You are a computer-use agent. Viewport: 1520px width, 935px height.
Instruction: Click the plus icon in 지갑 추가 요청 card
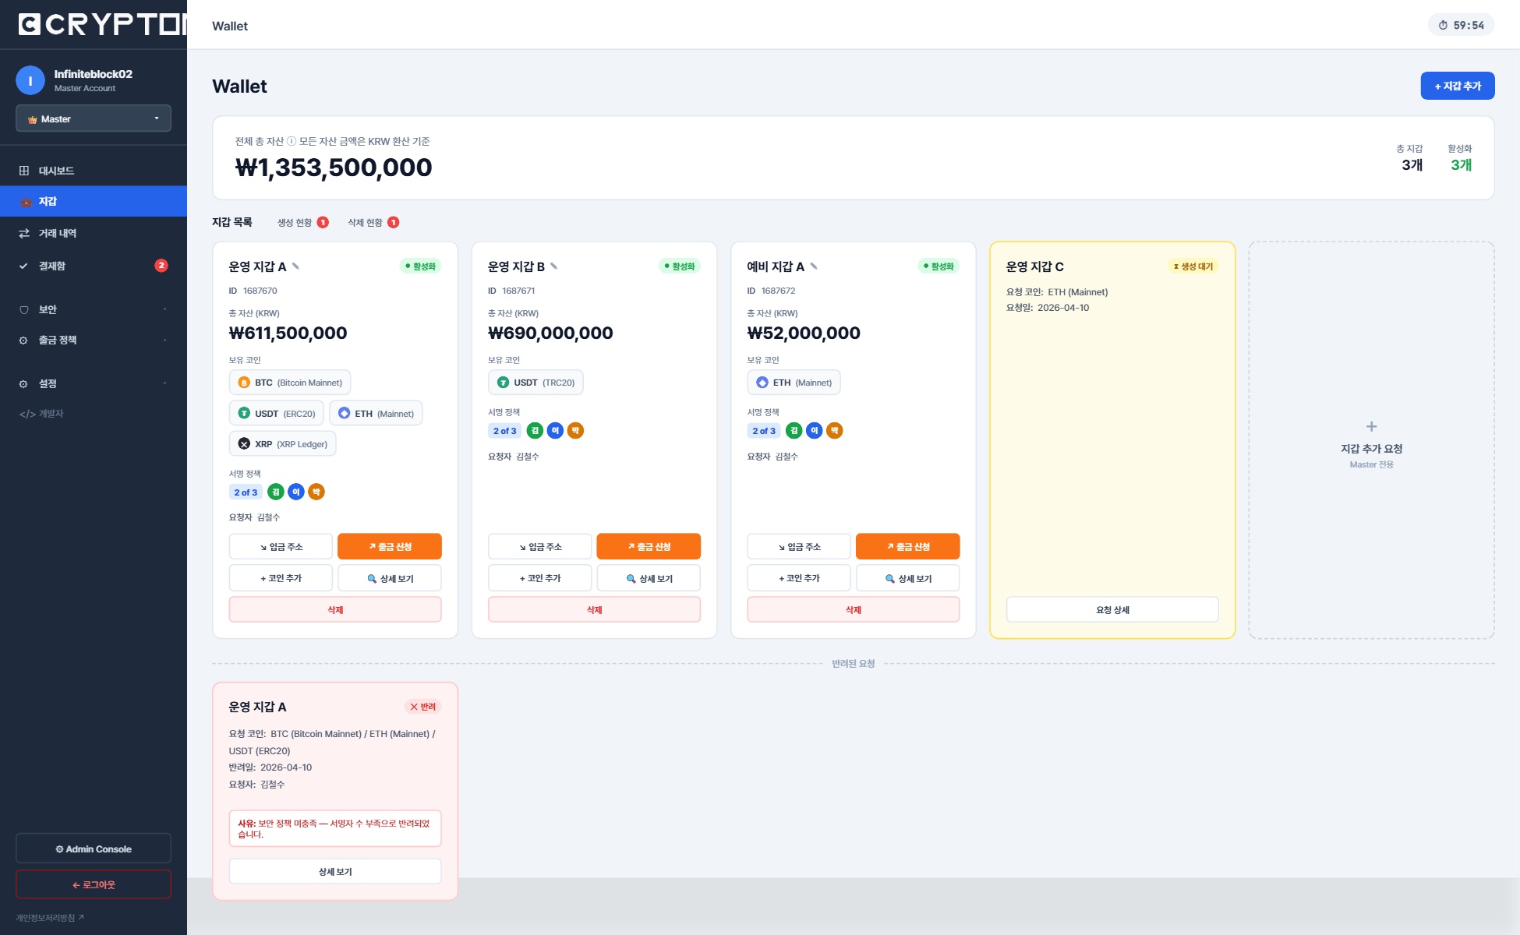tap(1371, 426)
